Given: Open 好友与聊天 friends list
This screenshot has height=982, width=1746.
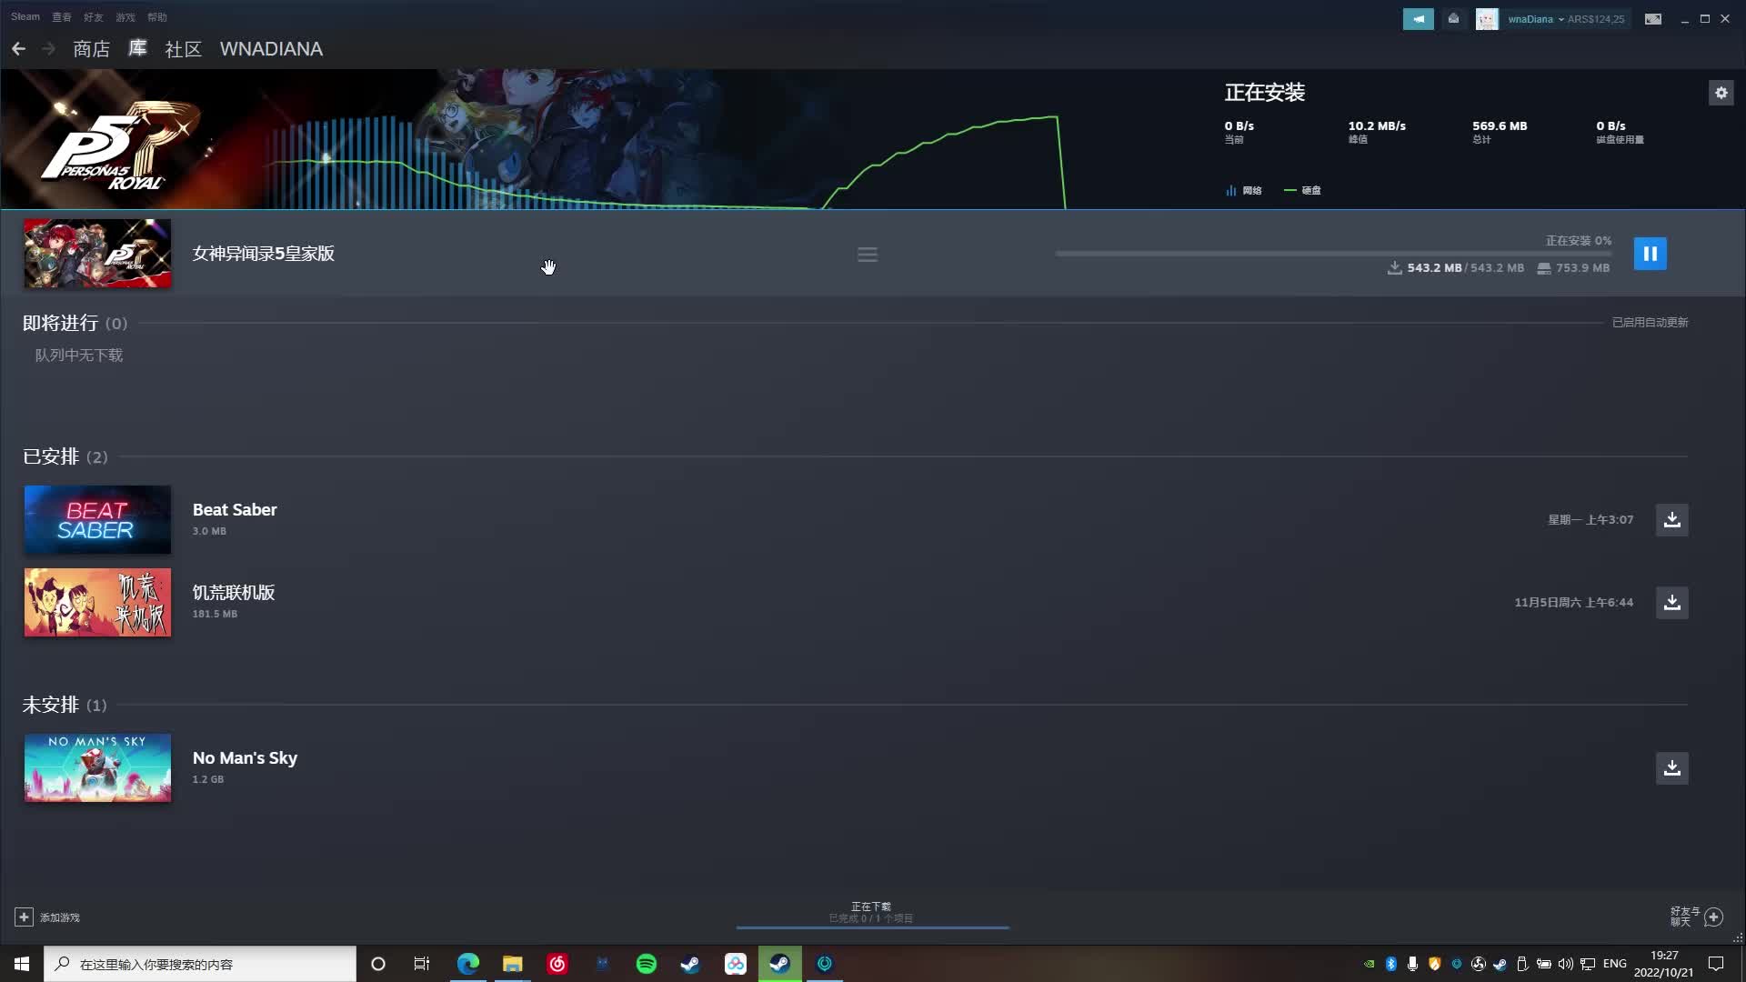Looking at the screenshot, I should click(x=1684, y=917).
